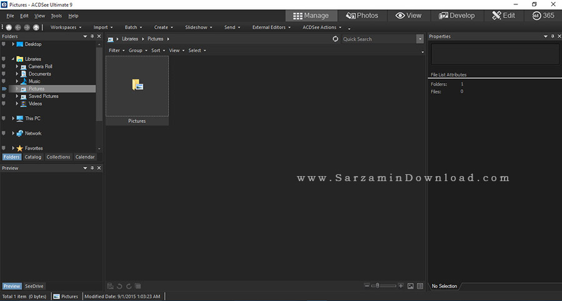The image size is (562, 301).
Task: Switch to the Catalog tab
Action: 33,157
